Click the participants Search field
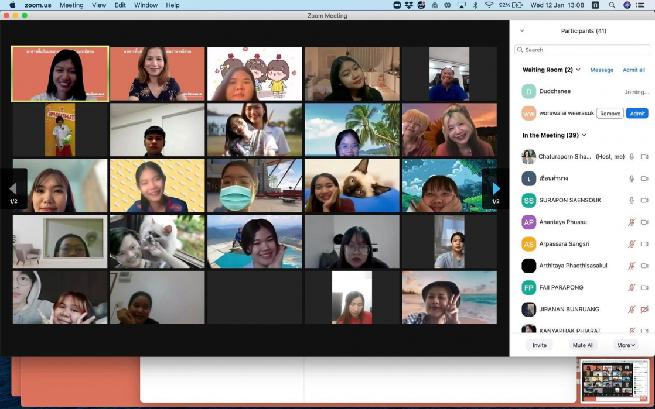Image resolution: width=655 pixels, height=409 pixels. click(582, 50)
